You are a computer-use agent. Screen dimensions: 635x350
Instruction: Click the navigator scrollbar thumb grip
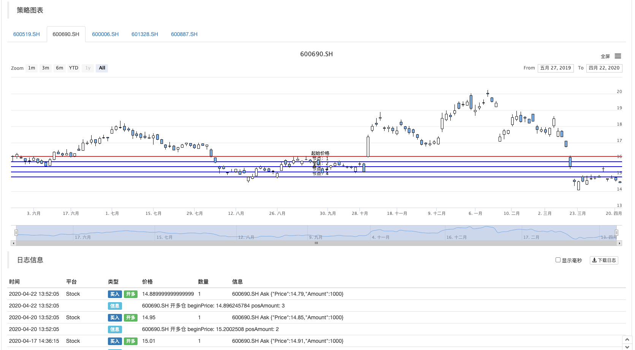coord(316,243)
